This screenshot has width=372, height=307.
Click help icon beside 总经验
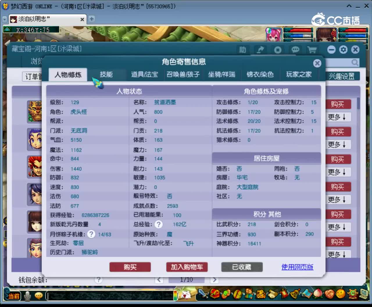pos(158,224)
